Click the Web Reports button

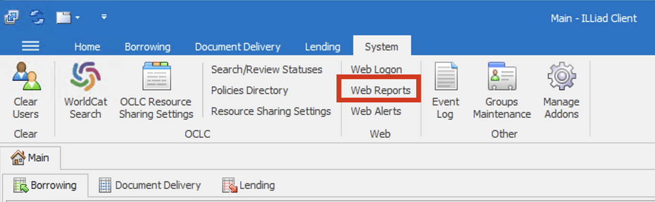click(380, 91)
